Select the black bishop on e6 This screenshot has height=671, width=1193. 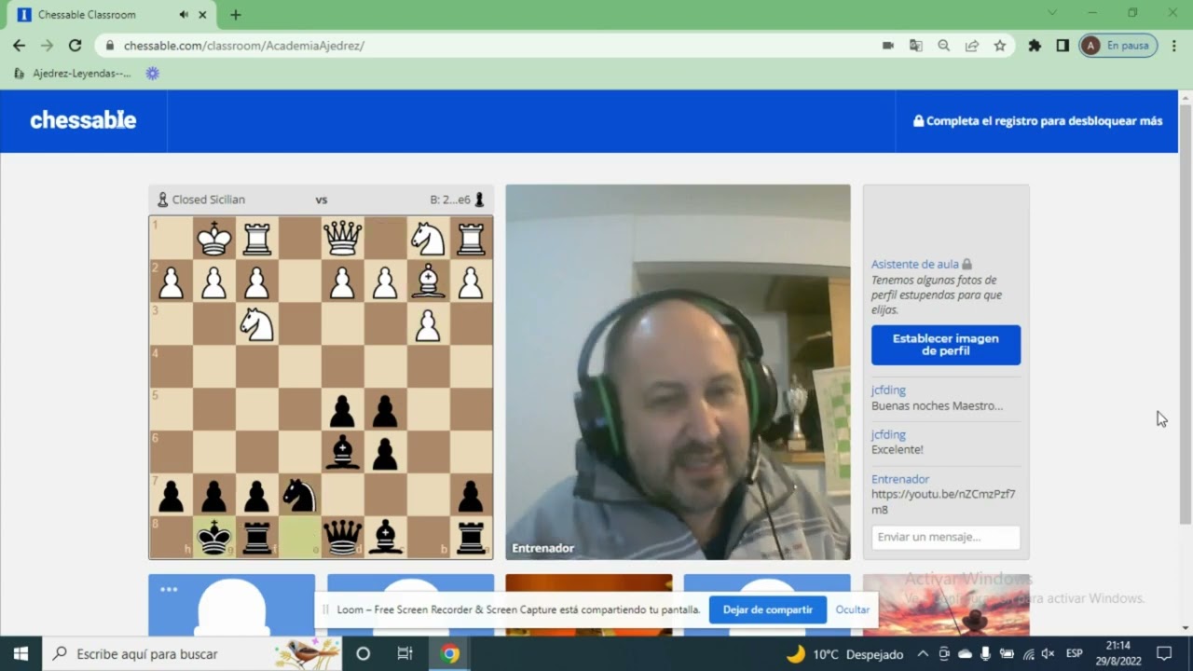342,452
